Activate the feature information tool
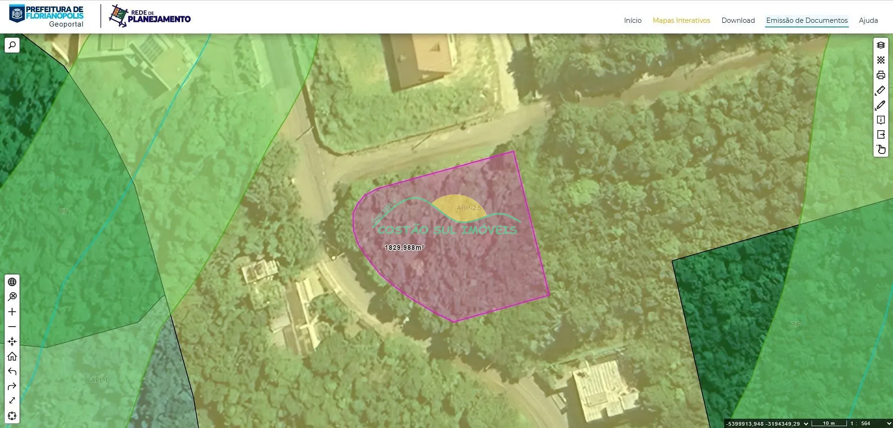This screenshot has width=893, height=428. [x=880, y=120]
